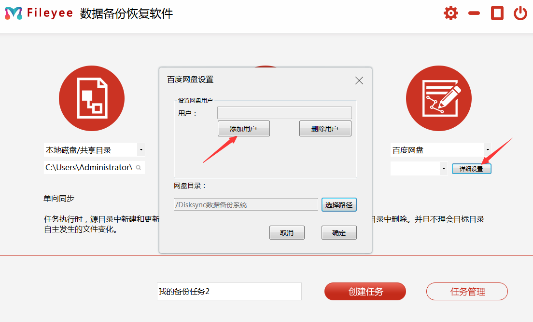533x322 pixels.
Task: Click 选择路径 to choose the cloud directory
Action: point(339,205)
